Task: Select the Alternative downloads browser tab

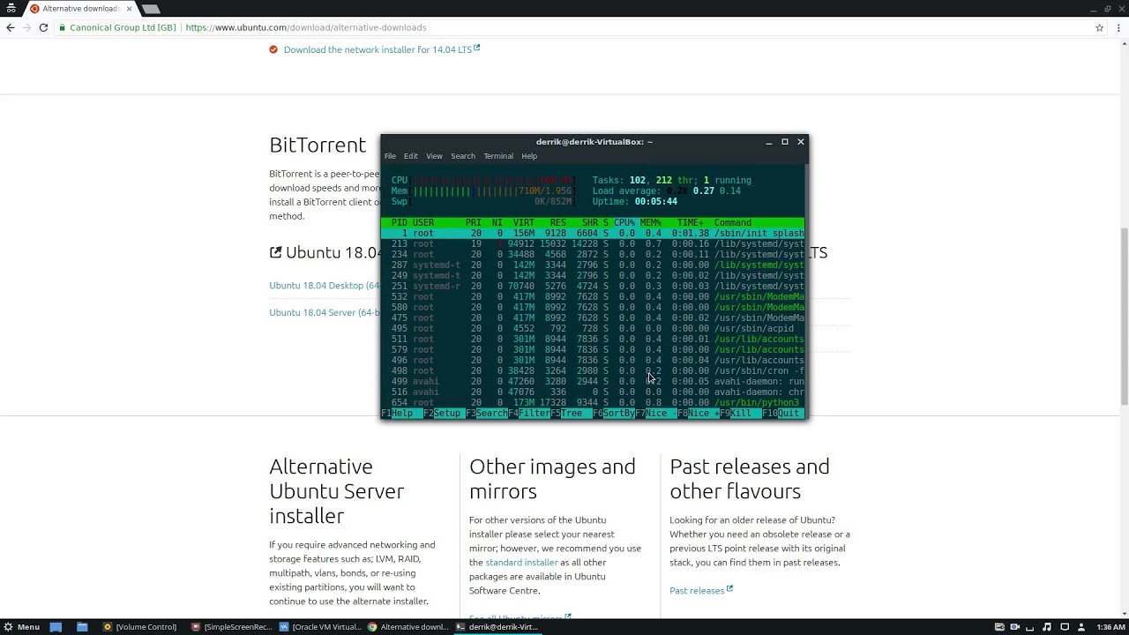Action: coord(79,9)
